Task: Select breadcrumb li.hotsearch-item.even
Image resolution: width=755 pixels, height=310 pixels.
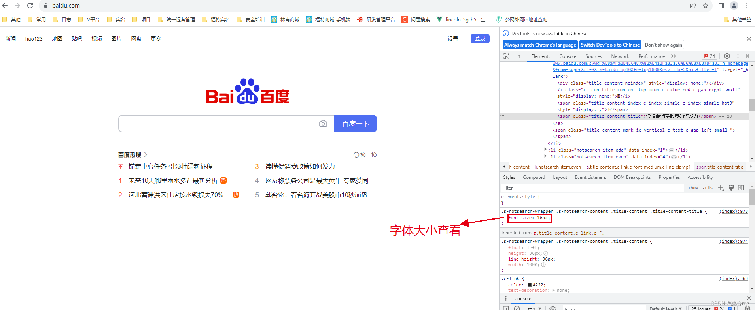Action: coord(558,167)
